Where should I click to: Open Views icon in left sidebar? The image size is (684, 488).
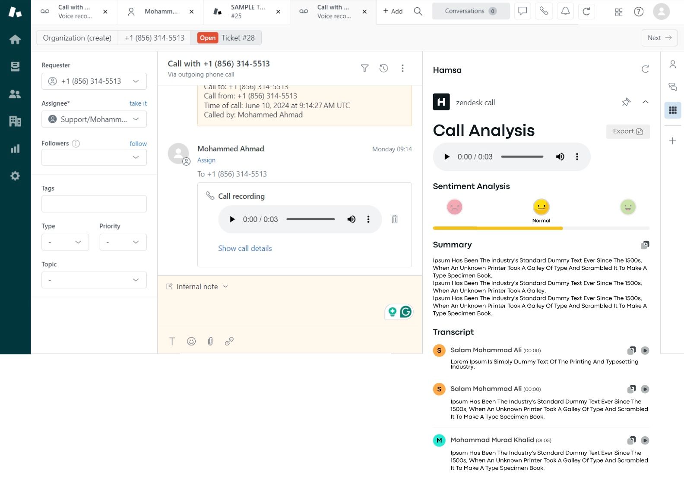pos(15,66)
